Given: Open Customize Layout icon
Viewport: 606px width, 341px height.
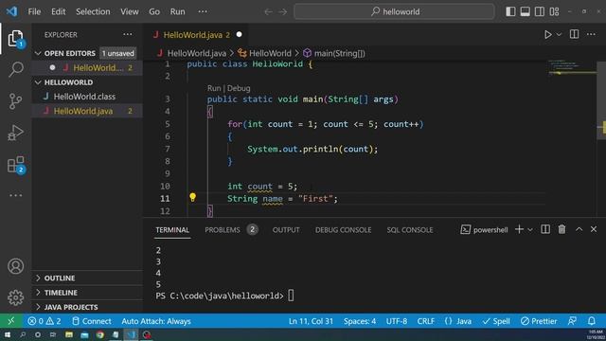Looking at the screenshot, I should pos(554,11).
